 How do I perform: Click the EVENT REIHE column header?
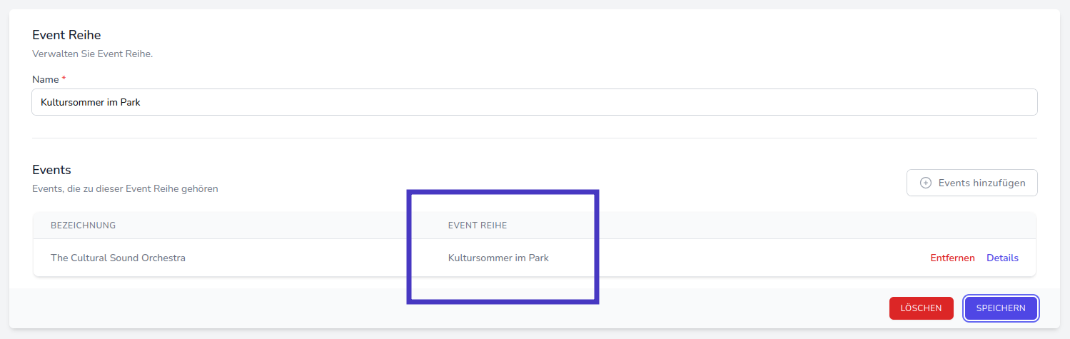tap(478, 226)
